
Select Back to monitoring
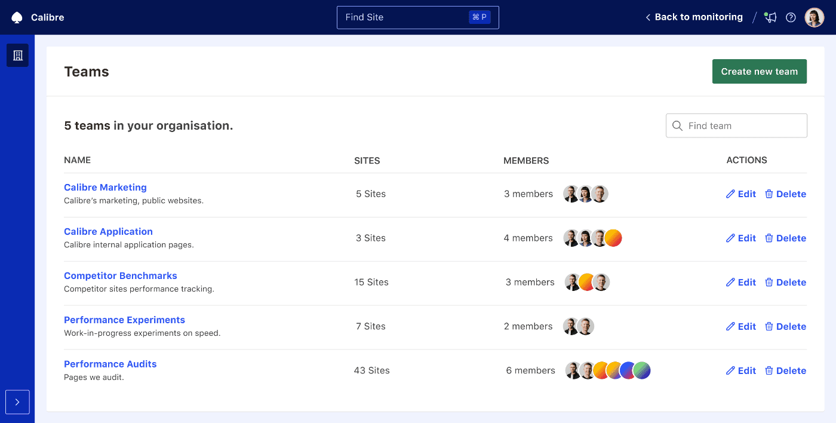tap(698, 17)
